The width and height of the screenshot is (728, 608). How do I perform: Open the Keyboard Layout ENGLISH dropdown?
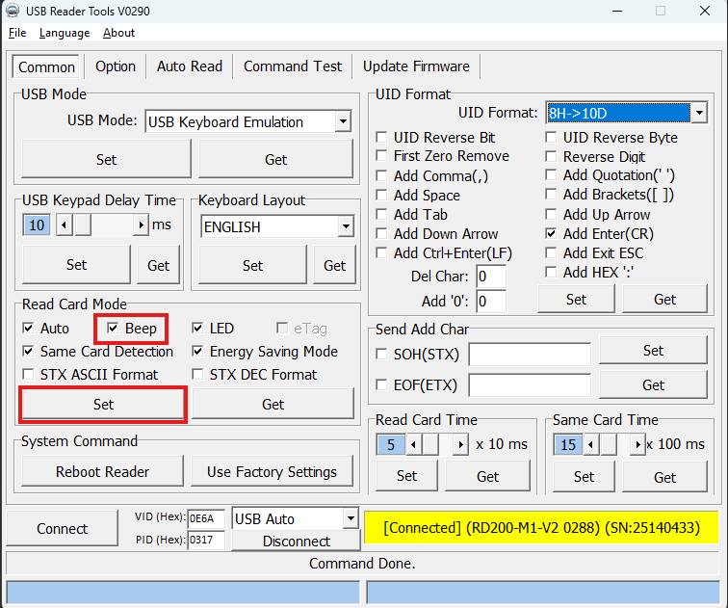346,227
